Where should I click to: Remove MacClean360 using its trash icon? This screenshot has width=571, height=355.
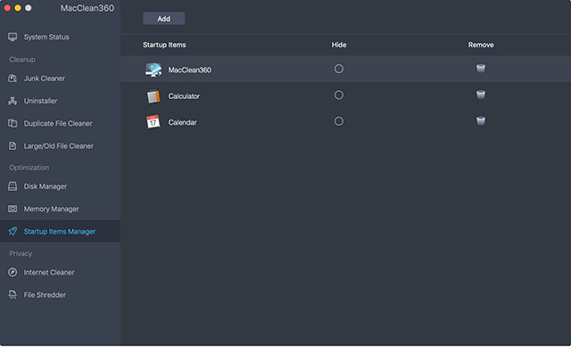point(481,68)
